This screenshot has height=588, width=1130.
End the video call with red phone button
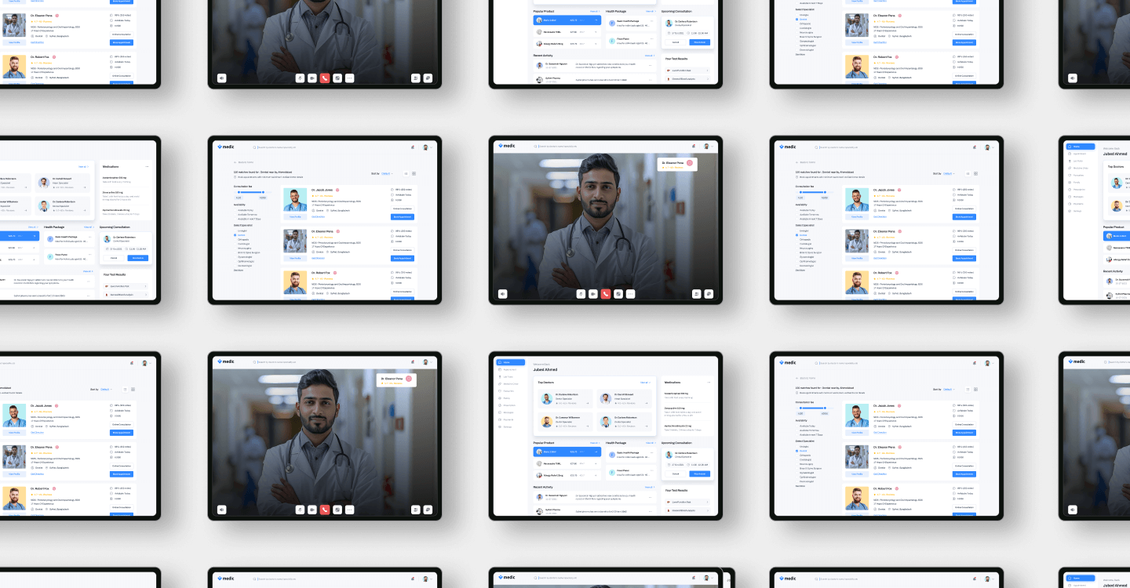coord(606,294)
